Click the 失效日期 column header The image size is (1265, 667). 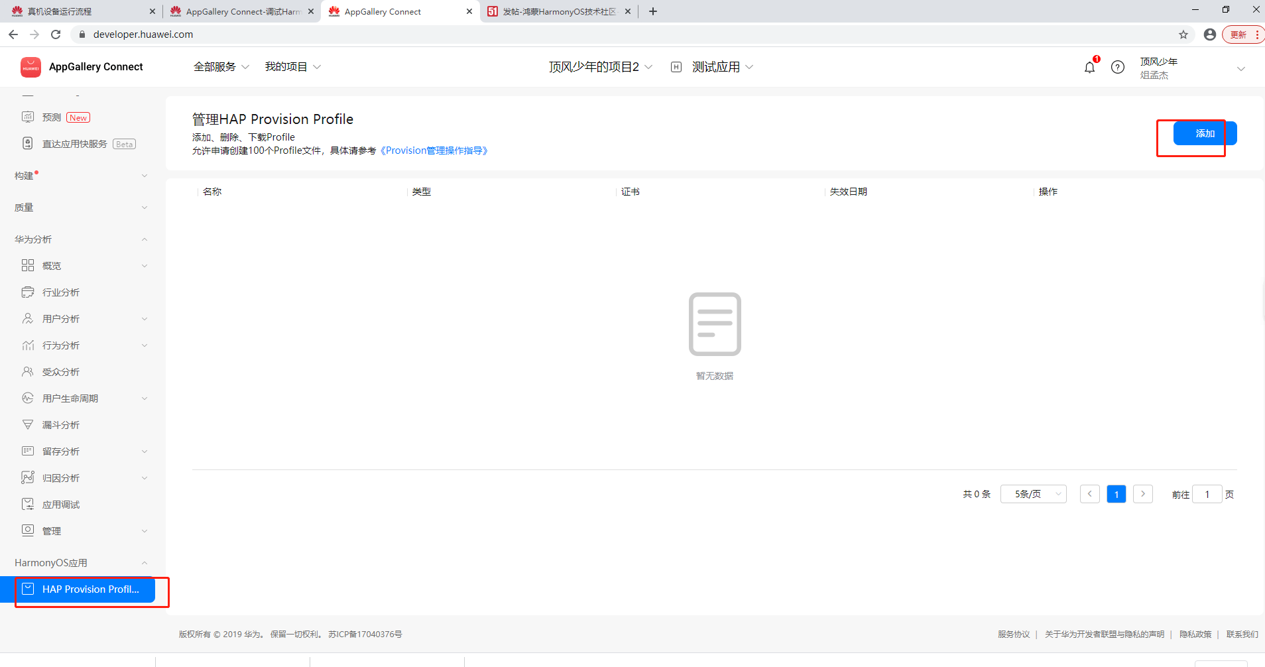pos(849,192)
